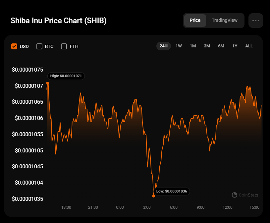
Task: Select the 3M time range
Action: (207, 46)
